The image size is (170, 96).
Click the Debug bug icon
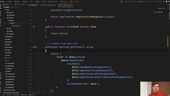(x=138, y=2)
